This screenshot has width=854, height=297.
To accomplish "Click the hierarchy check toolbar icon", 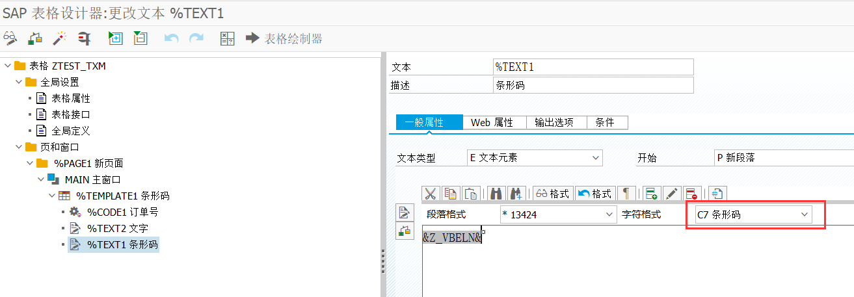I will pyautogui.click(x=34, y=38).
